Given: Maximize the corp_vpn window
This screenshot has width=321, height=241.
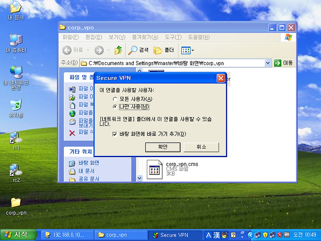Looking at the screenshot, I should coord(282,28).
